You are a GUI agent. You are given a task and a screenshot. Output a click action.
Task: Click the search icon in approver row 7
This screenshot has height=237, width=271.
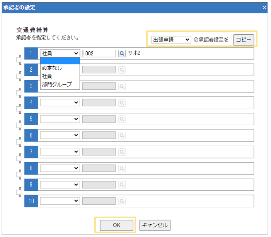pyautogui.click(x=122, y=152)
